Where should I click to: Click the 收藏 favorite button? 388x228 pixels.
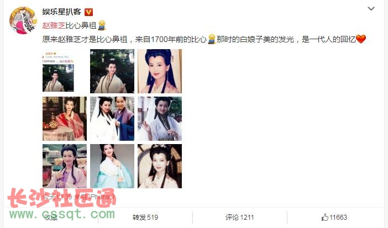[51, 218]
